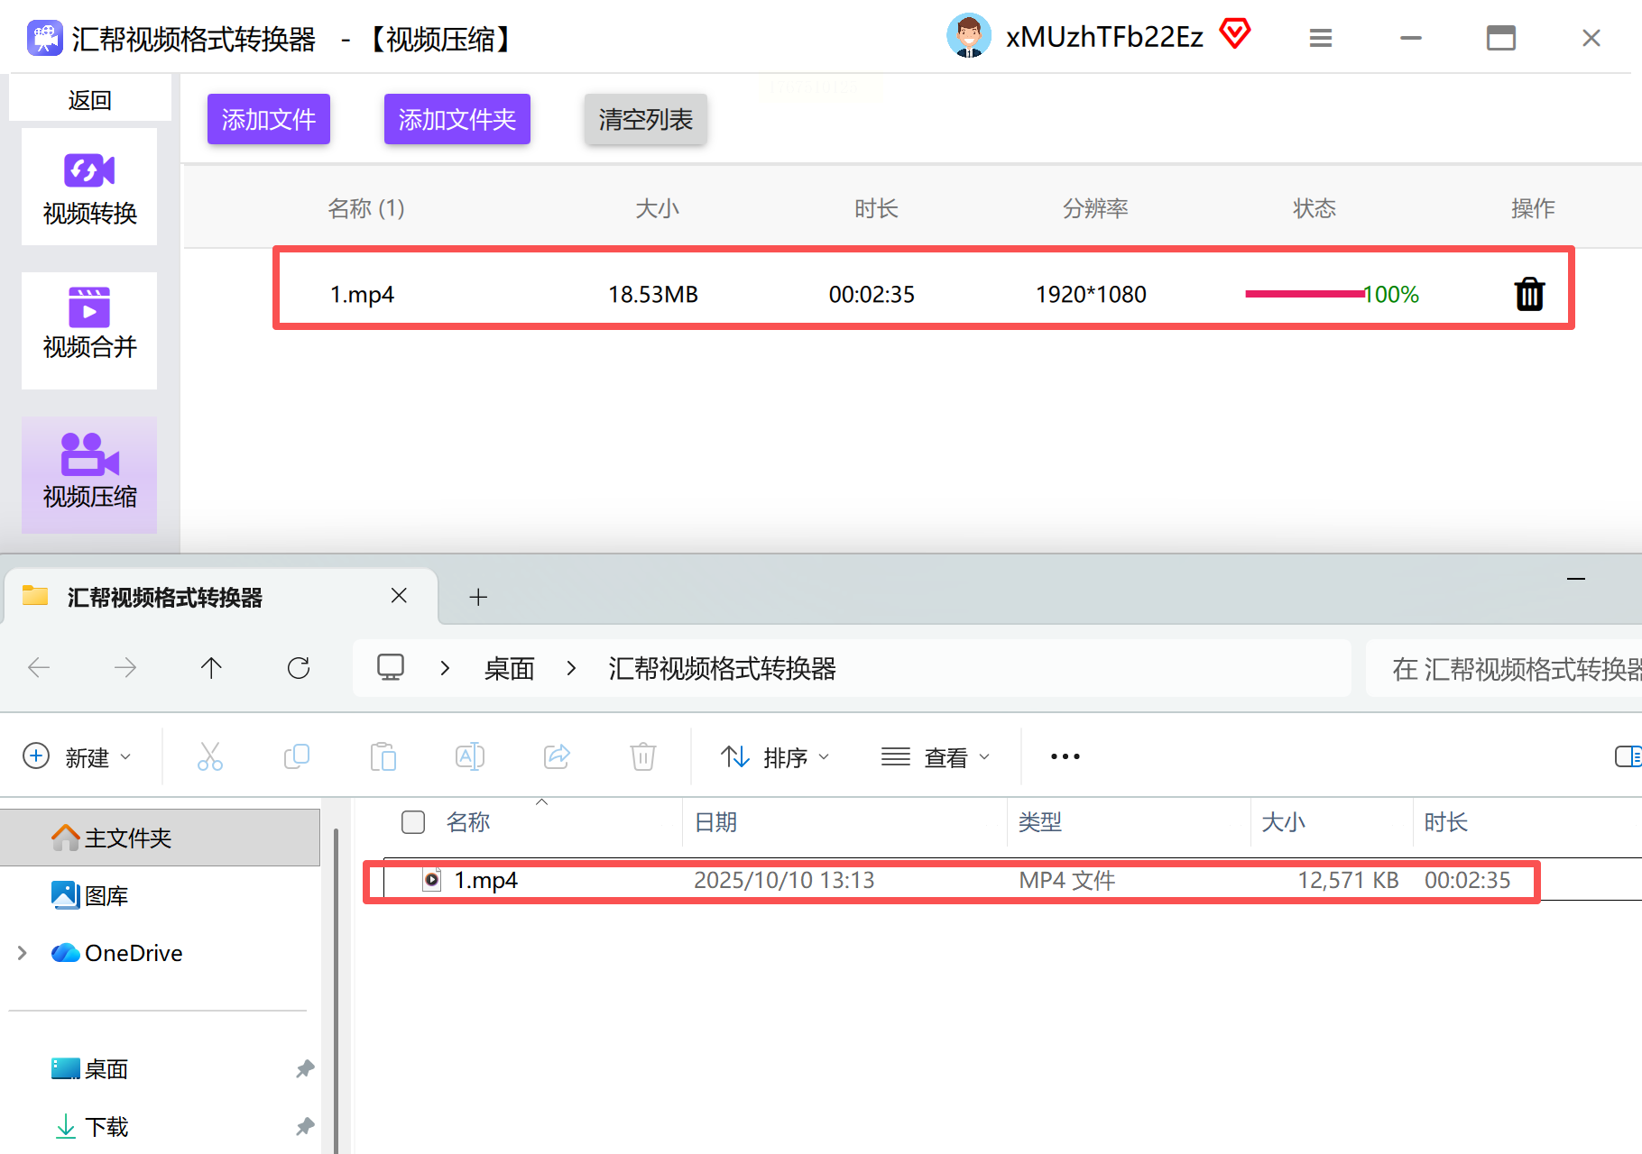Open the 视频合并 video merge module
The height and width of the screenshot is (1154, 1642).
(x=89, y=331)
